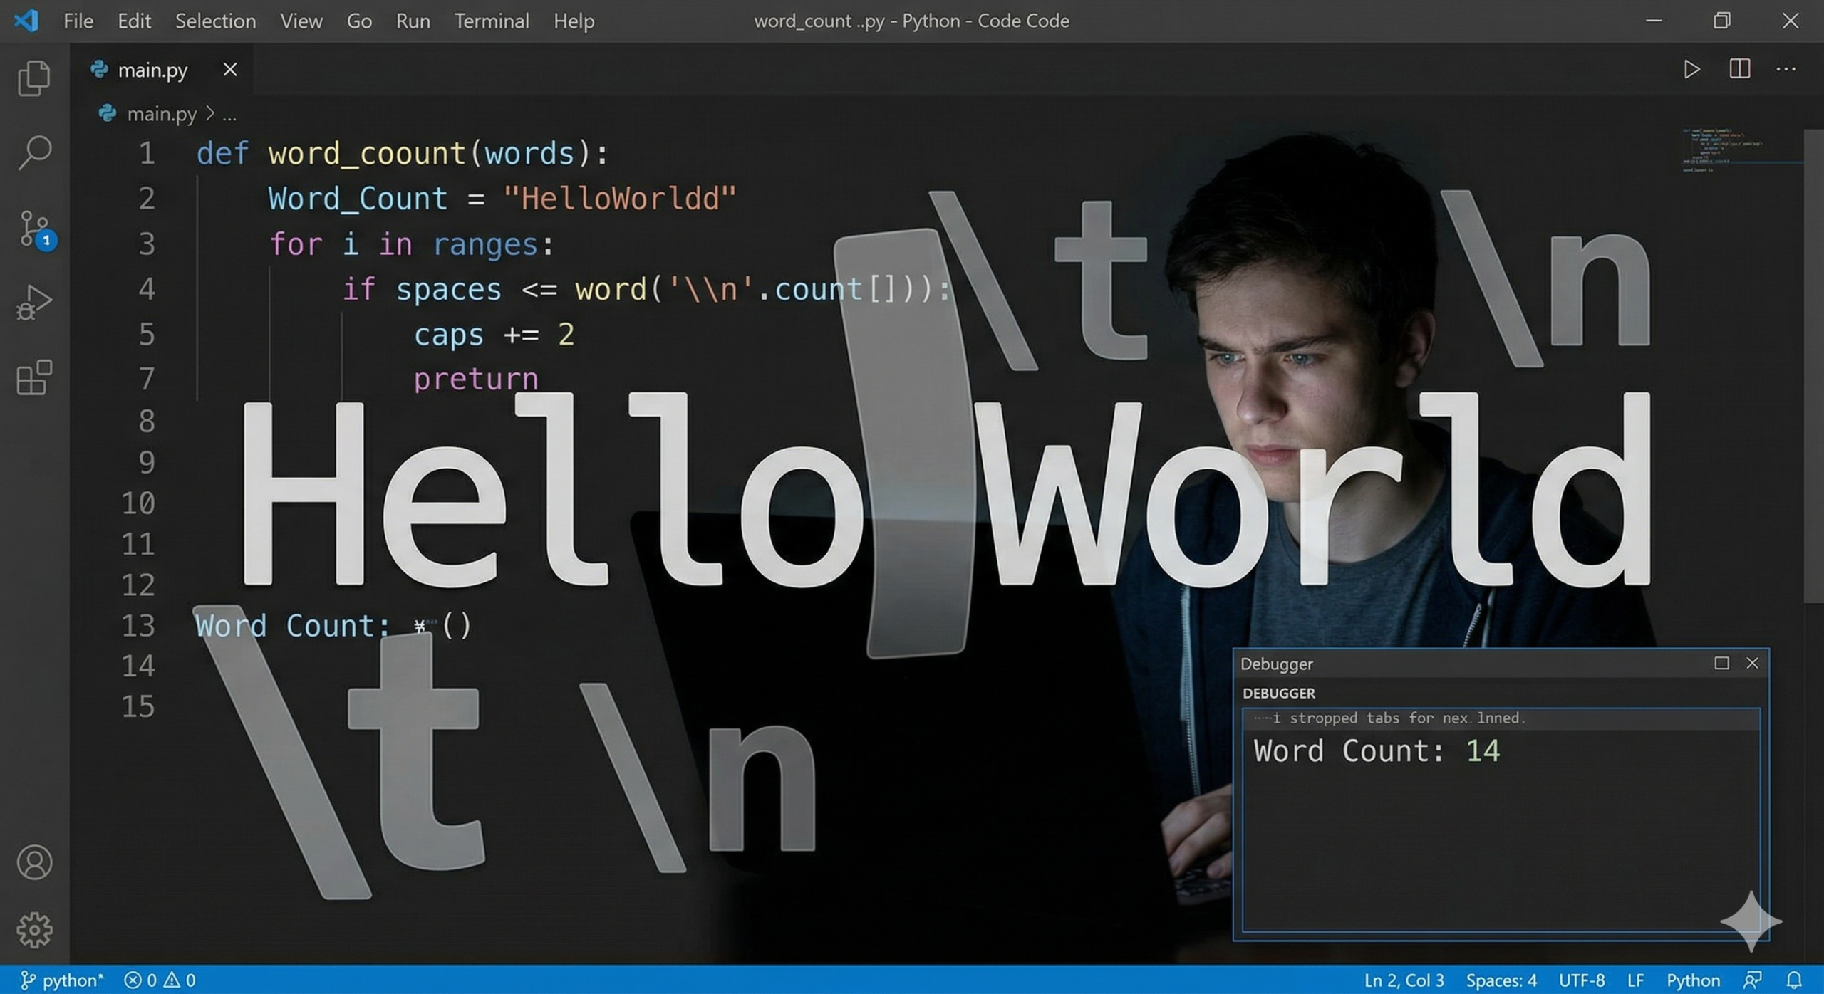The width and height of the screenshot is (1824, 994).
Task: Open the Explorer sidebar icon
Action: tap(33, 77)
